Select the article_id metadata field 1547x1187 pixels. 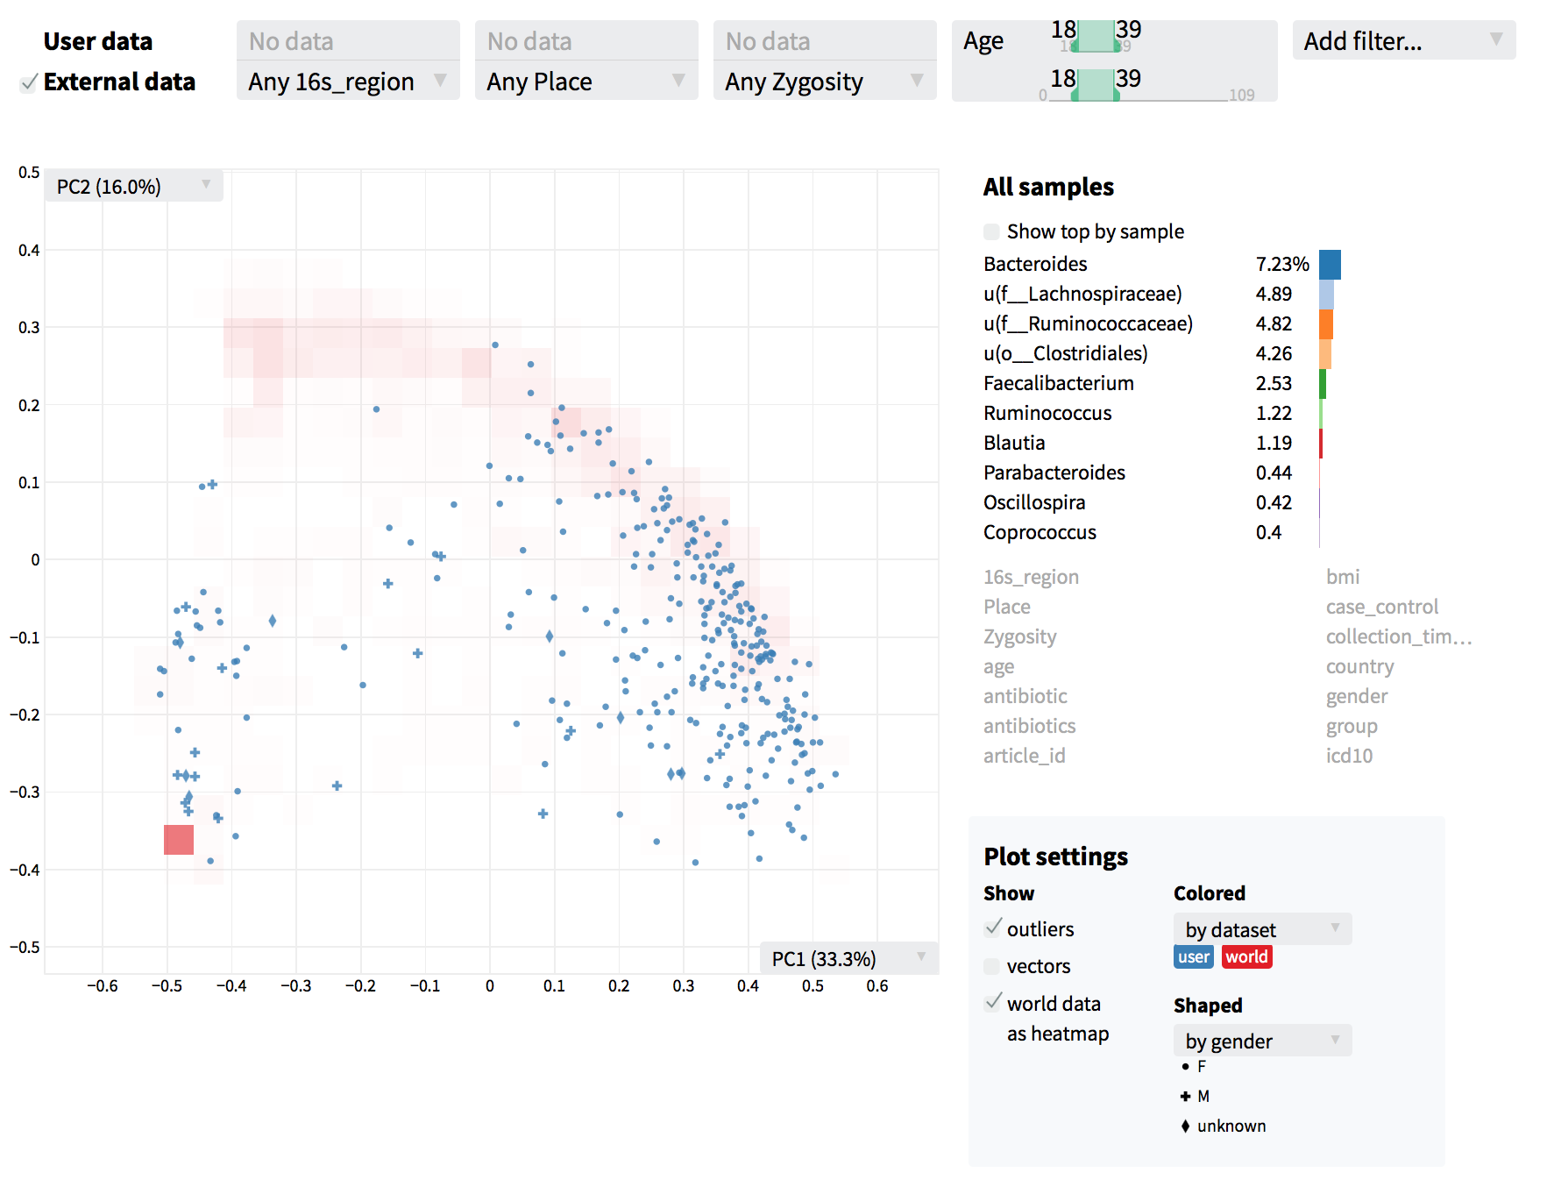[1024, 756]
